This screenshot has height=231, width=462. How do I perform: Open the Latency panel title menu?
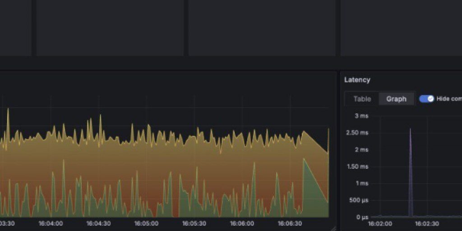click(x=357, y=80)
